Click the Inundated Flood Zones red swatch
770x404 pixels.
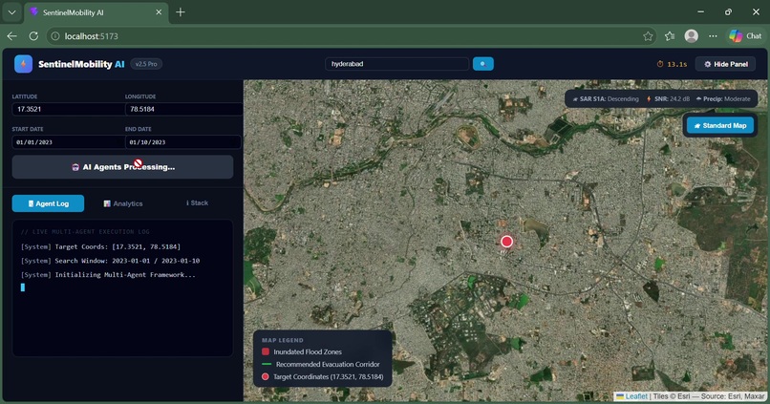click(266, 351)
